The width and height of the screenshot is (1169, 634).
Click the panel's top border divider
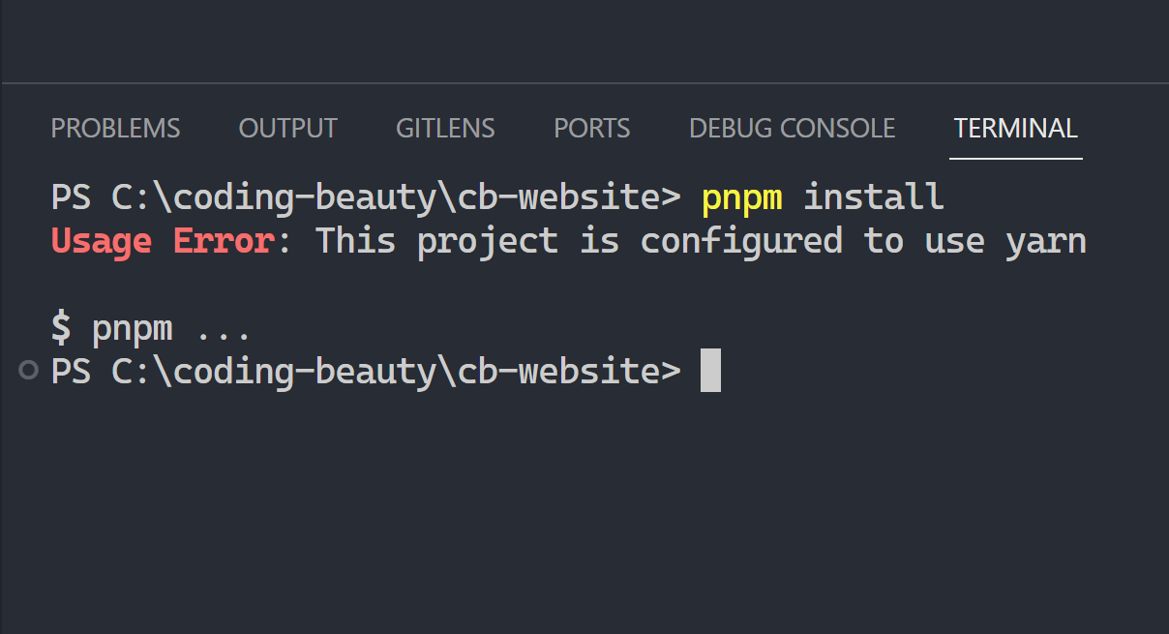pos(584,83)
